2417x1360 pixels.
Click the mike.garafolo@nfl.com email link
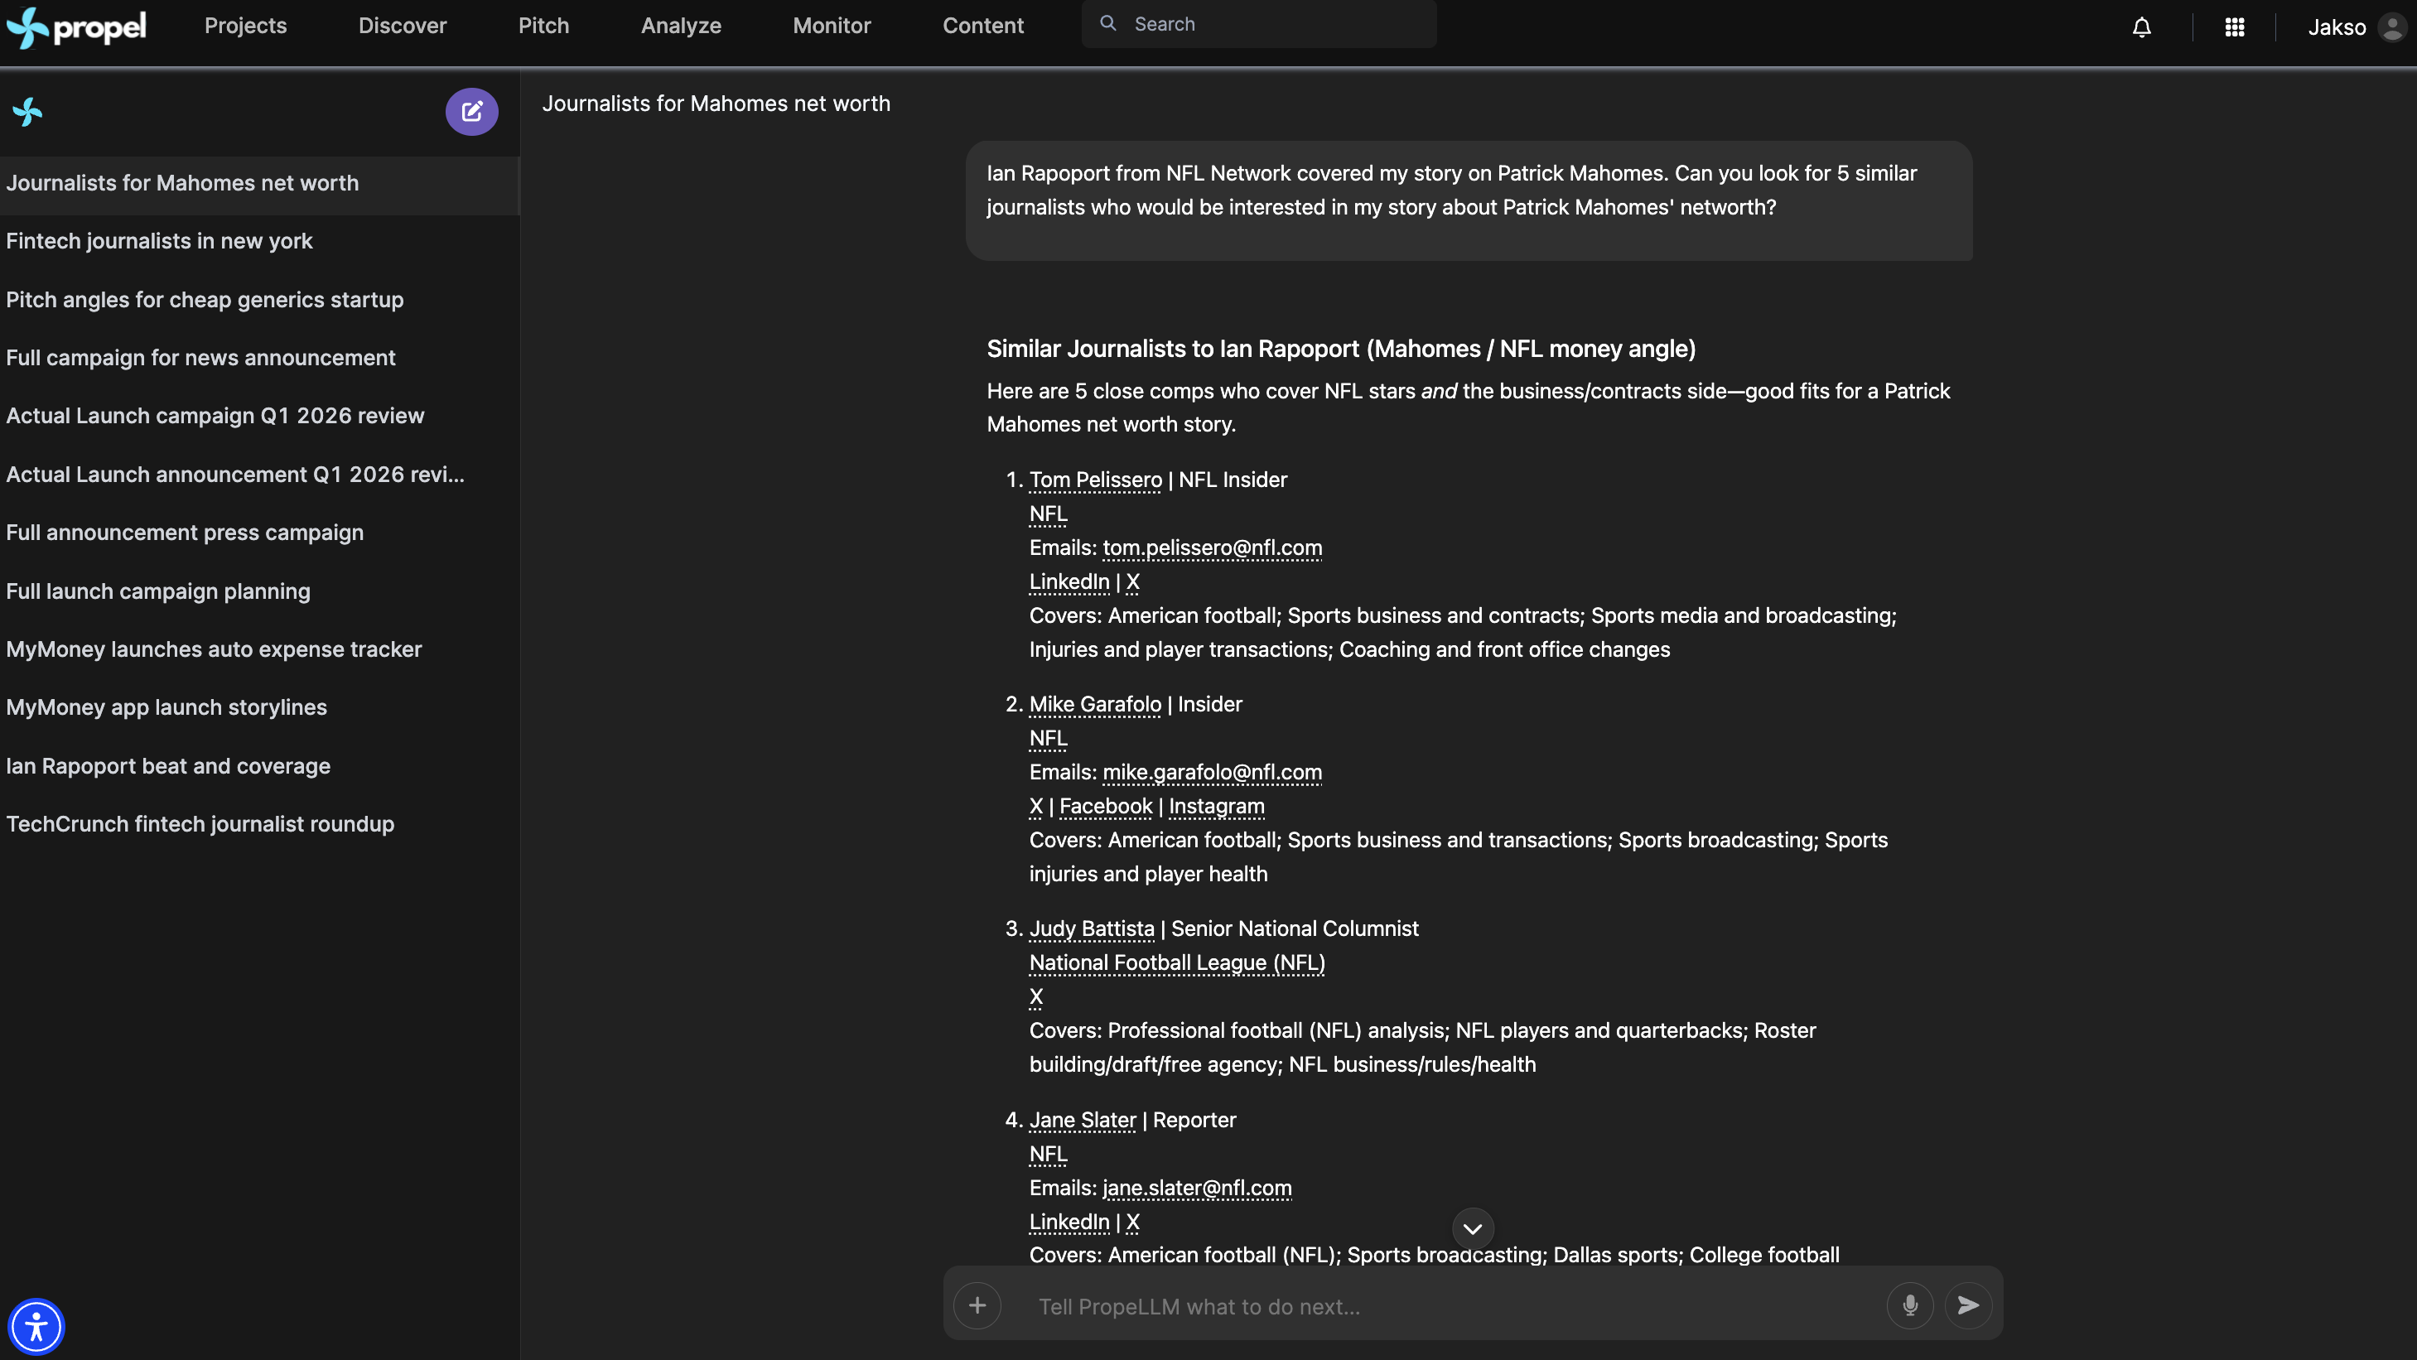pyautogui.click(x=1211, y=771)
